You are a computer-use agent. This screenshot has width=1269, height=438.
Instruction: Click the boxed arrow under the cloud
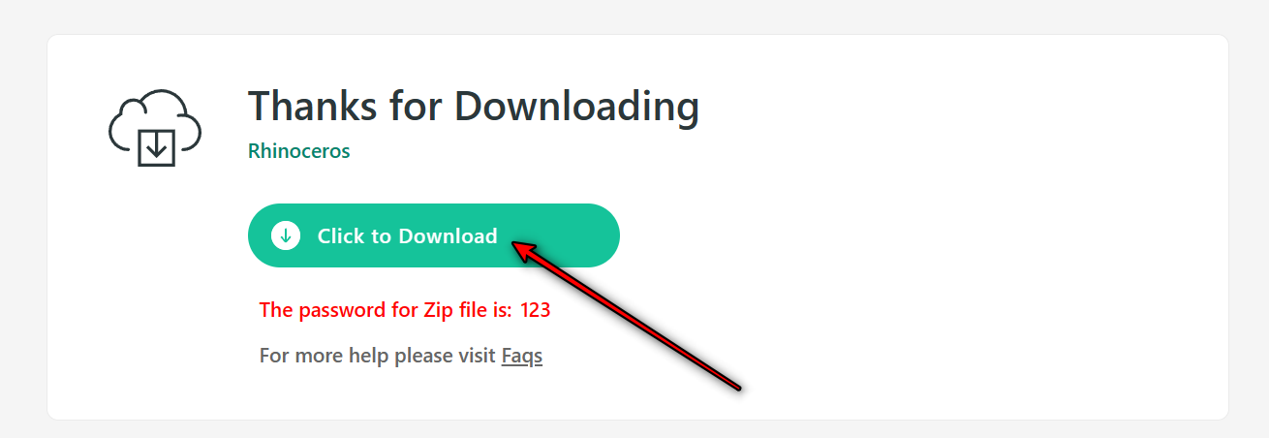pos(155,146)
